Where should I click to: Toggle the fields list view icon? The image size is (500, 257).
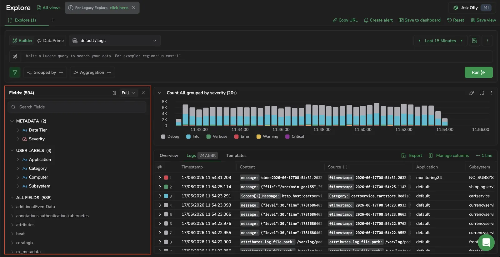click(x=114, y=93)
